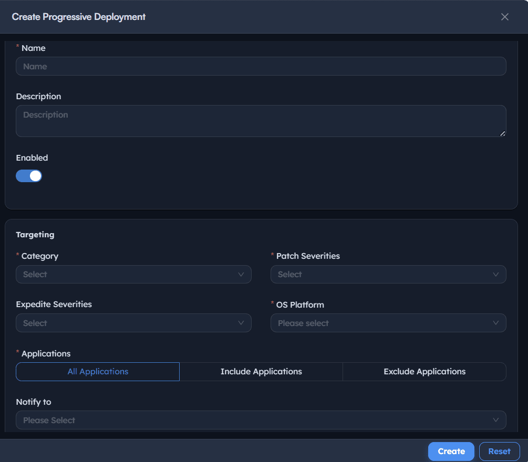Click the OS Platform label
The width and height of the screenshot is (528, 462).
[300, 305]
